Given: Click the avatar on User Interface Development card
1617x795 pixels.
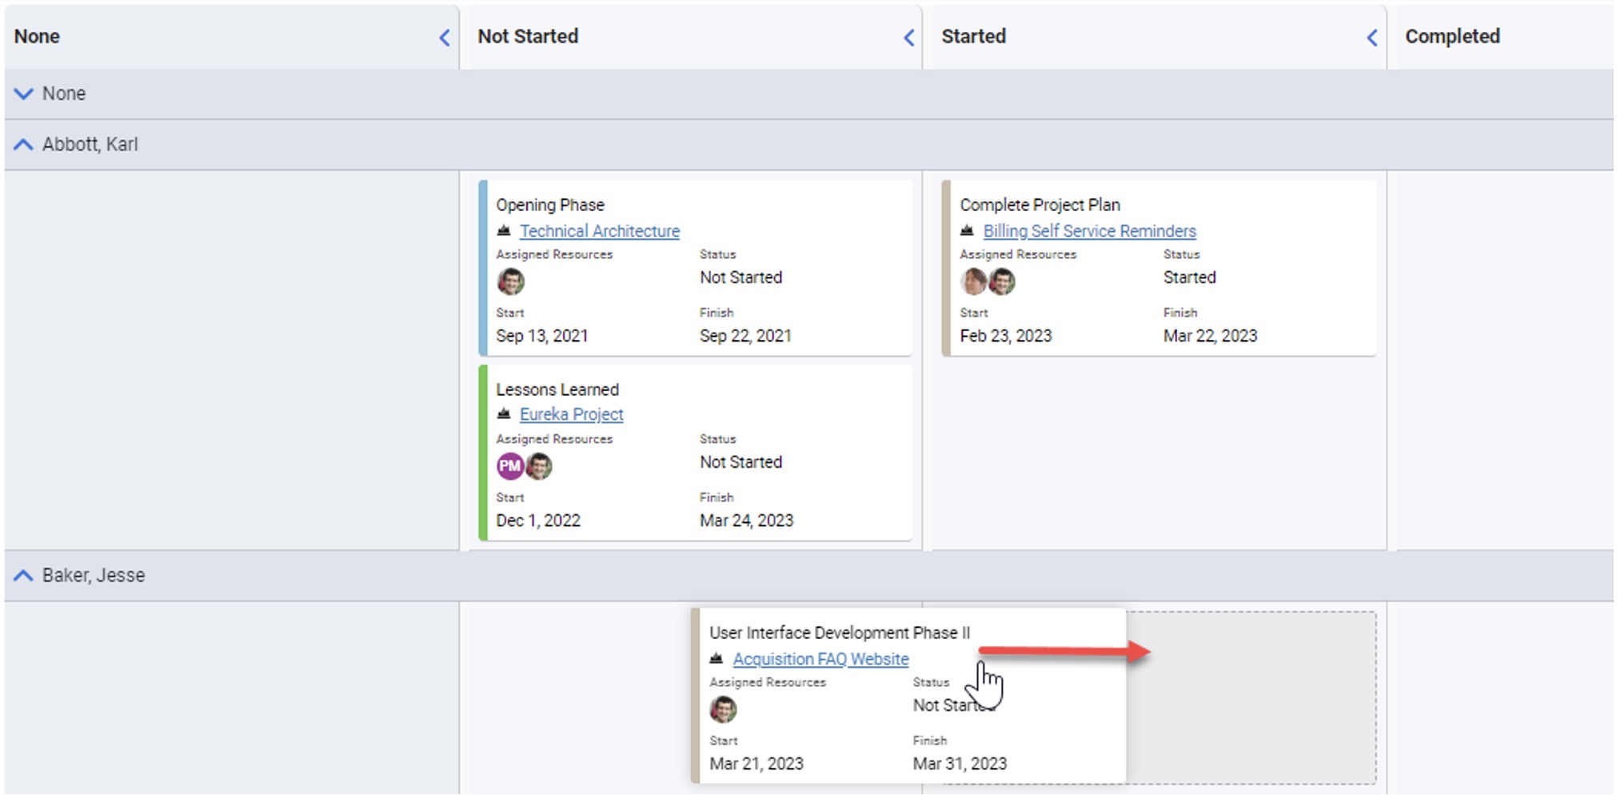Looking at the screenshot, I should [x=724, y=709].
